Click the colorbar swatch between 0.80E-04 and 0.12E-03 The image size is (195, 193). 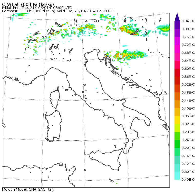point(177,168)
